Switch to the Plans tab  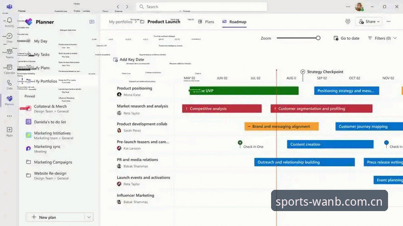206,22
